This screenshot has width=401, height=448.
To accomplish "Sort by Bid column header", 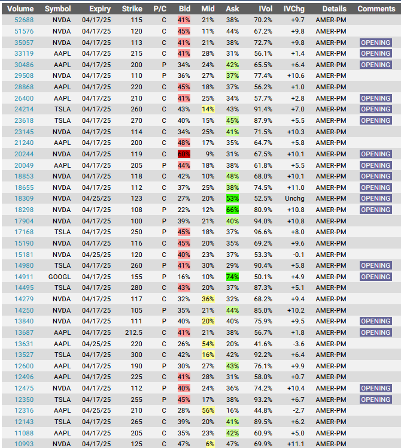I will tap(184, 9).
